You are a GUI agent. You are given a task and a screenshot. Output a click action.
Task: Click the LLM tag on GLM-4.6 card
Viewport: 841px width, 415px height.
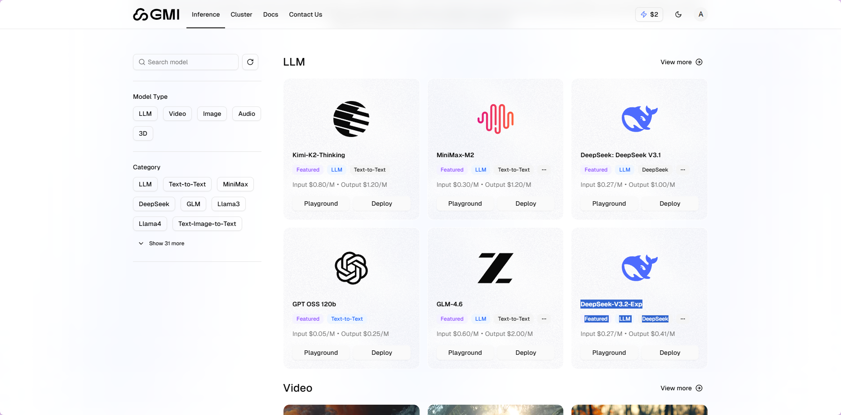pos(481,319)
